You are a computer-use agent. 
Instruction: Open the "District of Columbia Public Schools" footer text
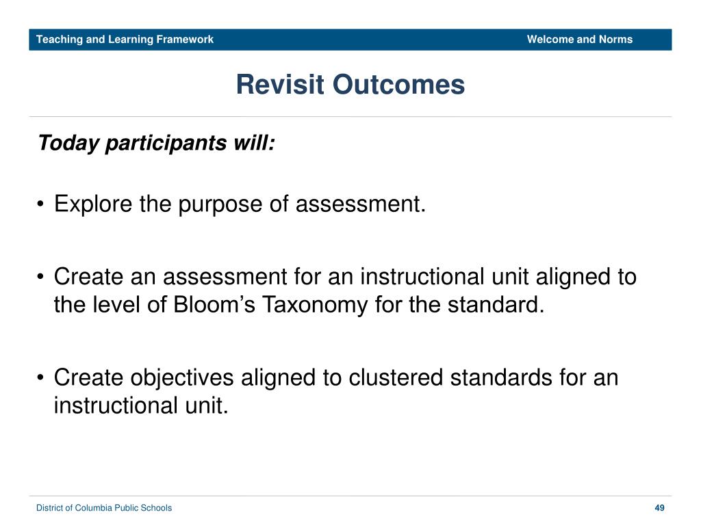click(x=104, y=508)
